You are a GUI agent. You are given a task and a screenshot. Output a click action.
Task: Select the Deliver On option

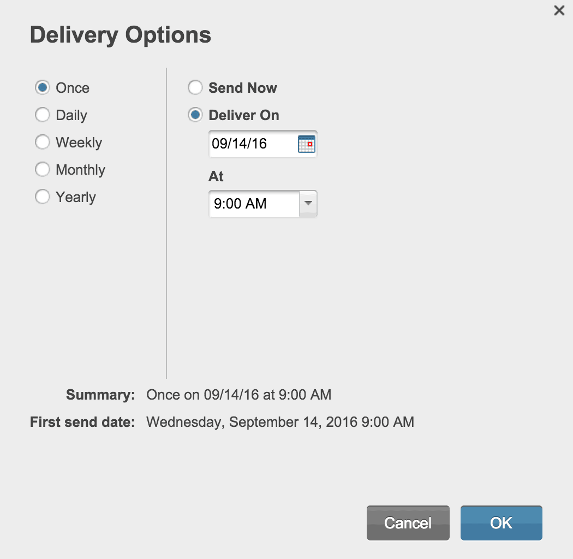195,115
